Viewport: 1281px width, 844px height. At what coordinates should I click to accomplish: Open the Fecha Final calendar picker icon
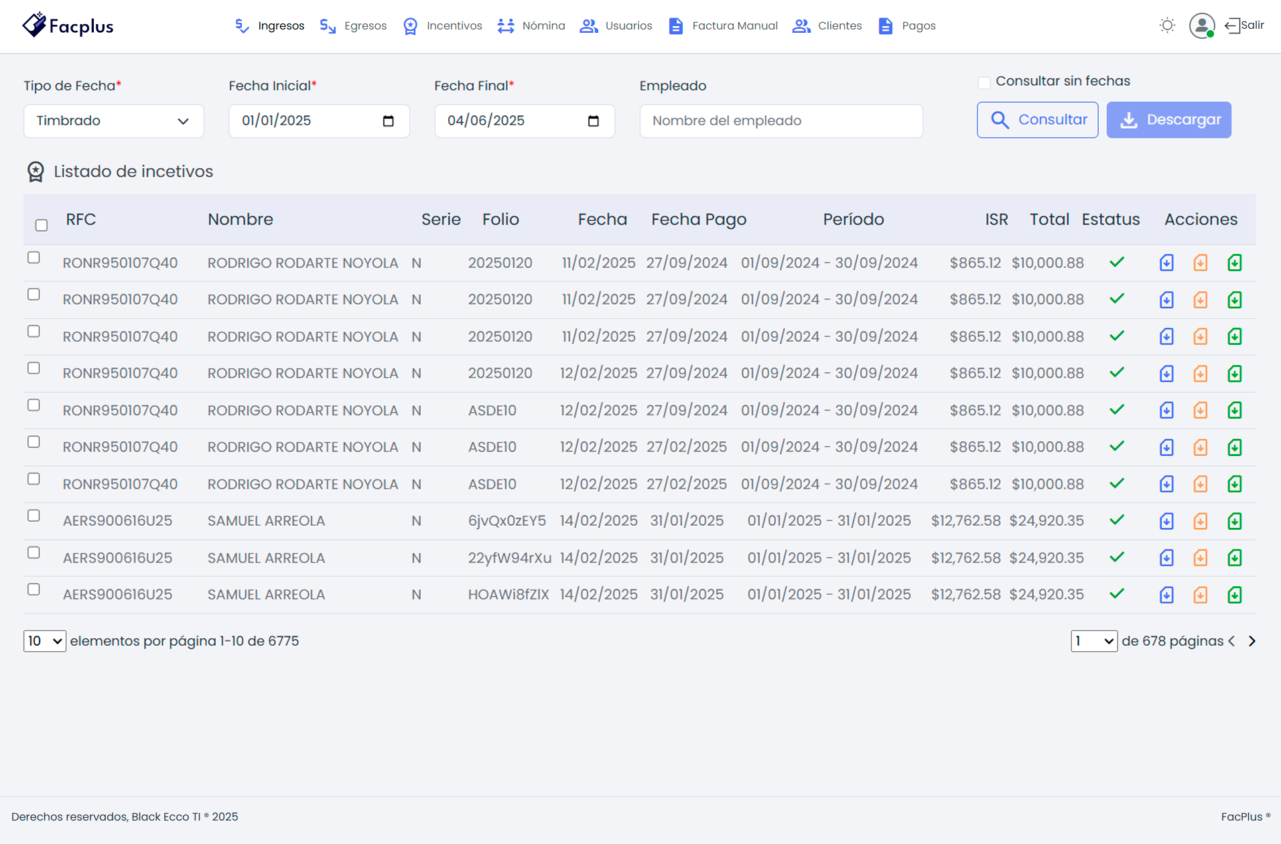click(593, 121)
